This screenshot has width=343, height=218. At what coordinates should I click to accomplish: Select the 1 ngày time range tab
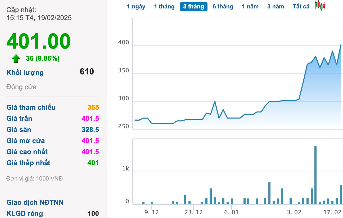pyautogui.click(x=136, y=7)
